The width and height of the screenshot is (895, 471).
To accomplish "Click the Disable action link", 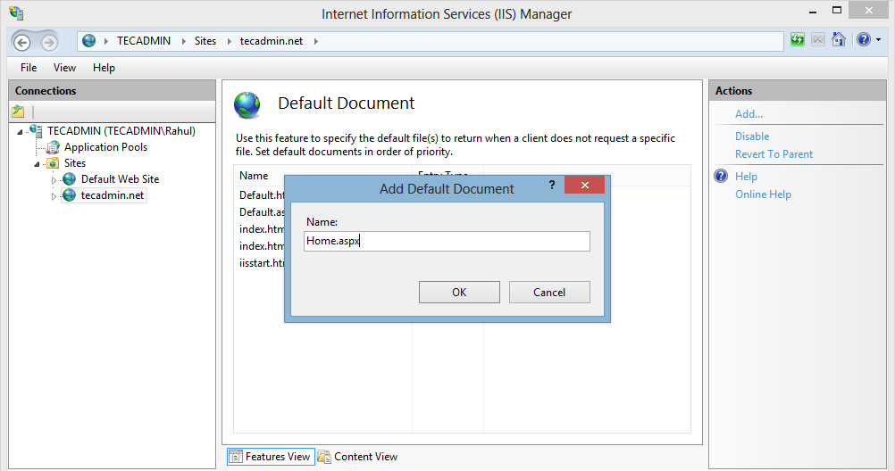I will pyautogui.click(x=752, y=136).
